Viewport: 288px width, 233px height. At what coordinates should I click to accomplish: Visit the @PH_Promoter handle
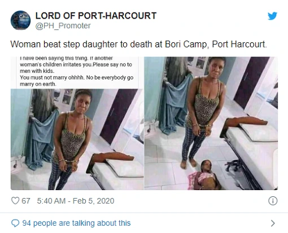click(63, 26)
